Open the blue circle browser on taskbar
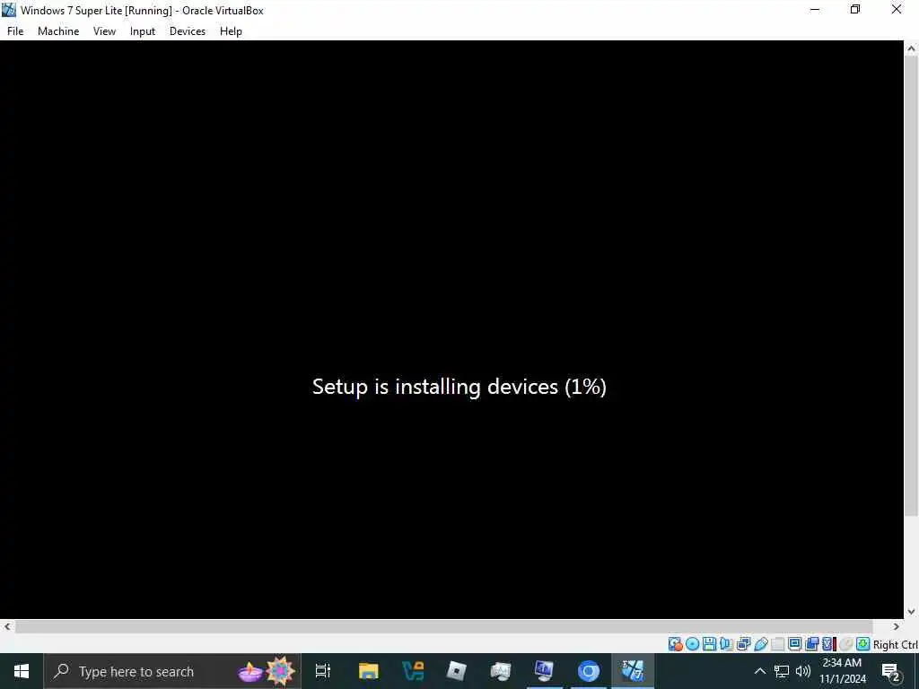The height and width of the screenshot is (689, 919). pos(589,671)
